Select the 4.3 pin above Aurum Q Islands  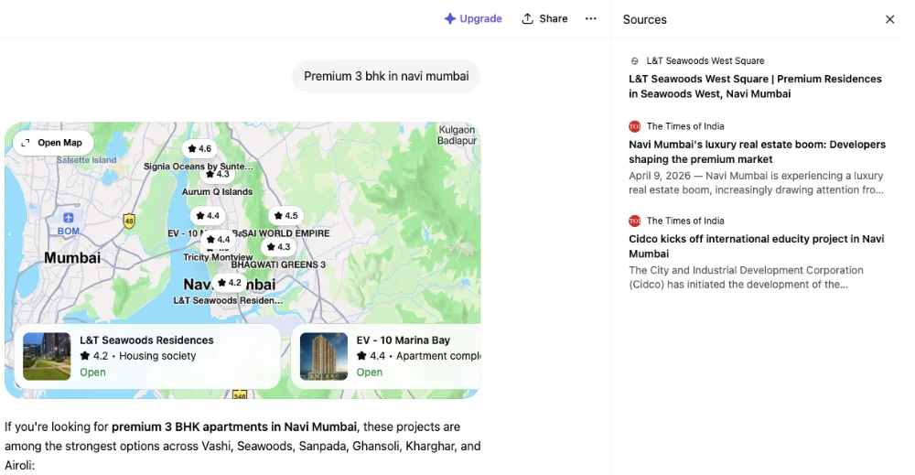click(x=217, y=174)
